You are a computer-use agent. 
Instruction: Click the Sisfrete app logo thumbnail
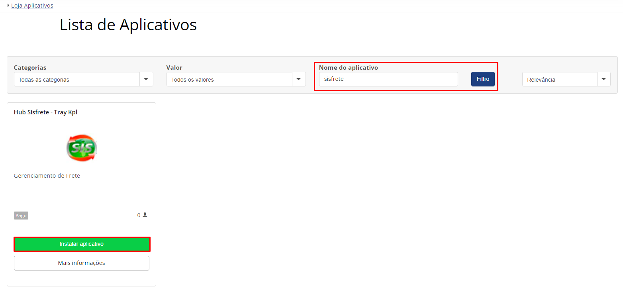81,148
